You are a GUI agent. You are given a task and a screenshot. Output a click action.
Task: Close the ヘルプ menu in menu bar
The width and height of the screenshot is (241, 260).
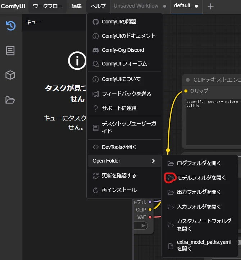coord(98,6)
